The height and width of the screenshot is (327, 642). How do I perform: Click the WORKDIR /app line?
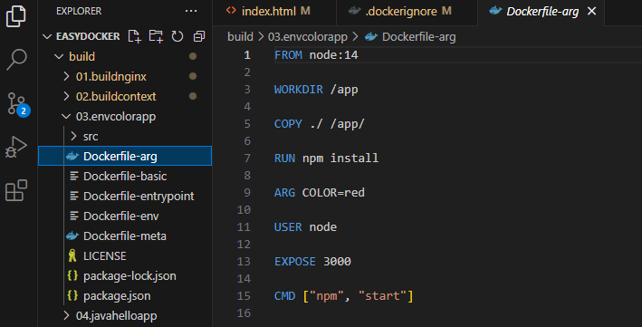[316, 90]
